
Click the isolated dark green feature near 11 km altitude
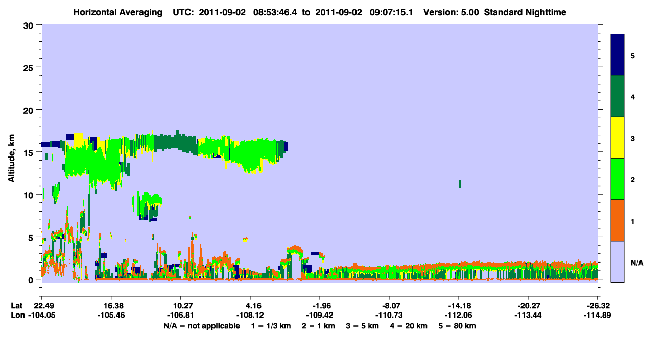pos(460,184)
